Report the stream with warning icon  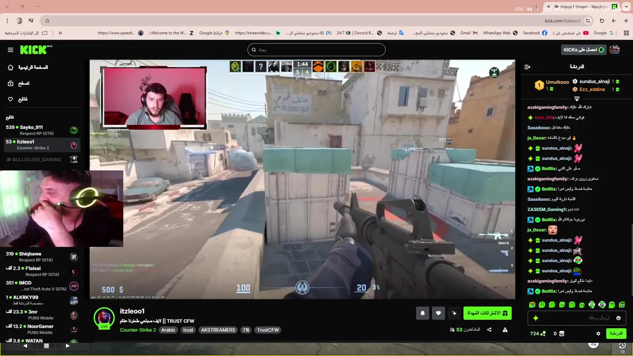[505, 330]
